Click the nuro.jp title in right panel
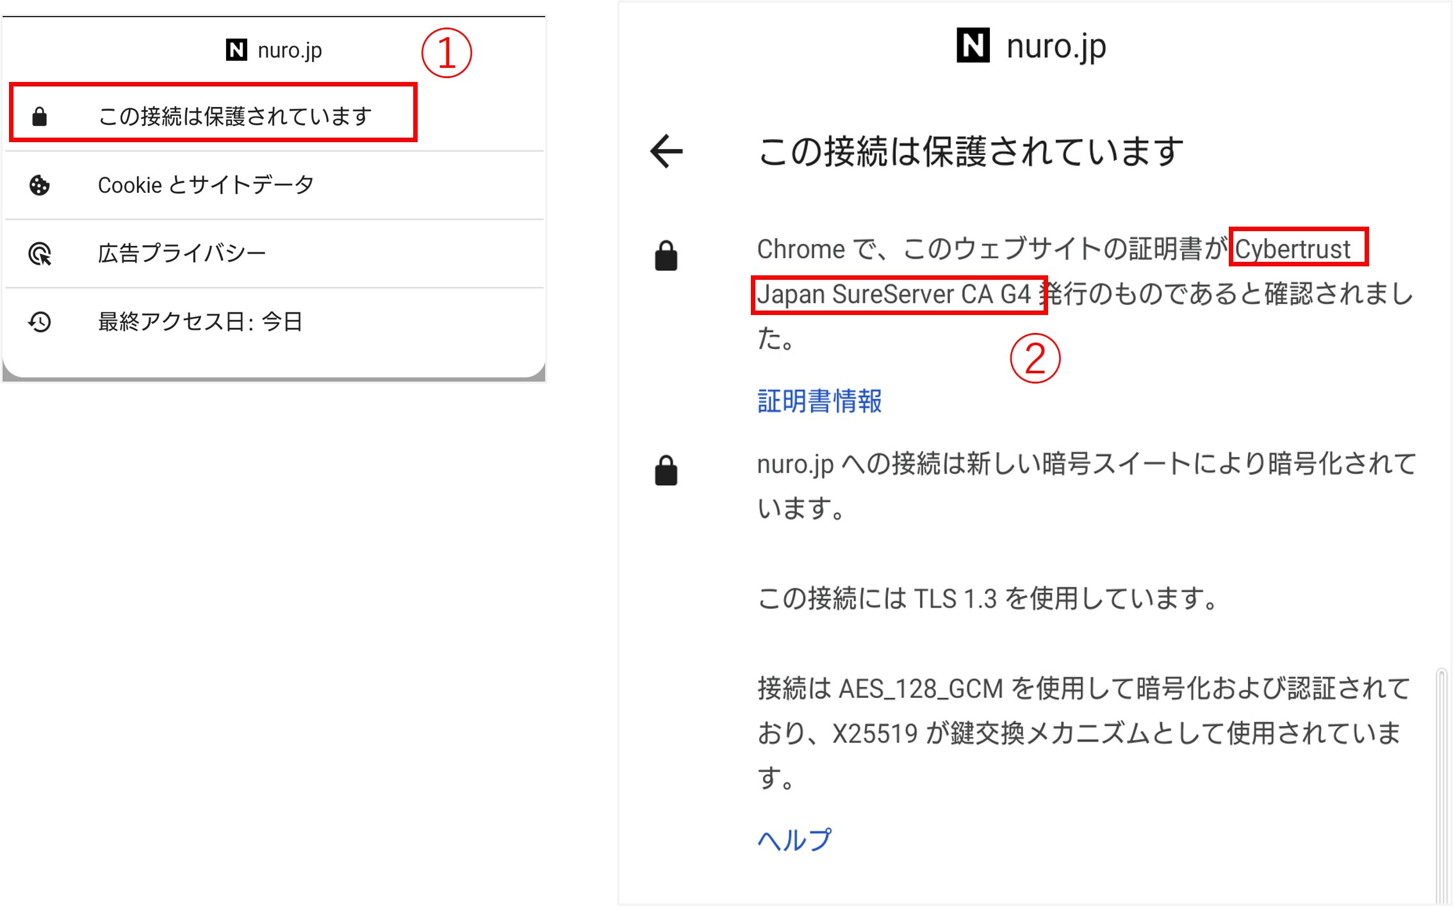 (1056, 47)
